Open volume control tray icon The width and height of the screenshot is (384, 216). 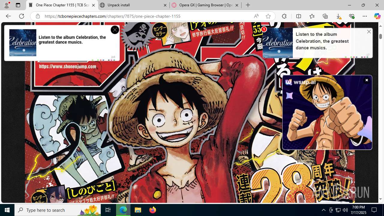(x=345, y=210)
